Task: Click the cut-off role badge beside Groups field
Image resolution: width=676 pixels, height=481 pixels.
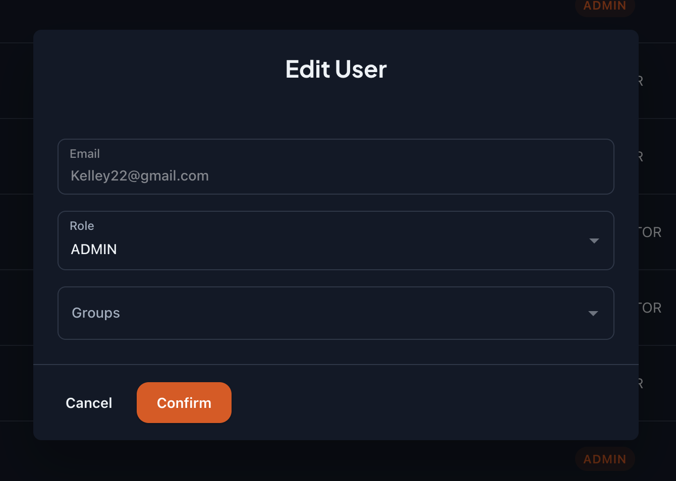Action: pyautogui.click(x=651, y=308)
